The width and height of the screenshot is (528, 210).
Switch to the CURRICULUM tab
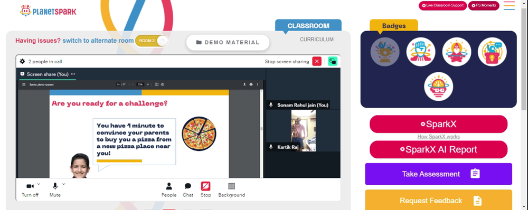click(317, 40)
